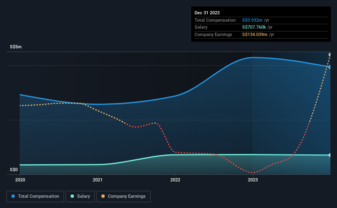Select the Total Compensation end-point marker

coord(330,67)
